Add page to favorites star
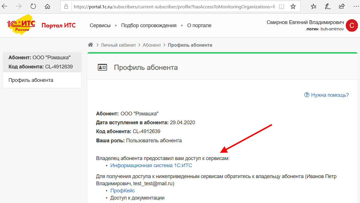360x203 pixels. click(293, 6)
